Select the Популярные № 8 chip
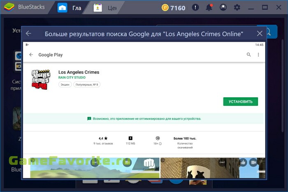This screenshot has height=192, width=288. (x=87, y=84)
